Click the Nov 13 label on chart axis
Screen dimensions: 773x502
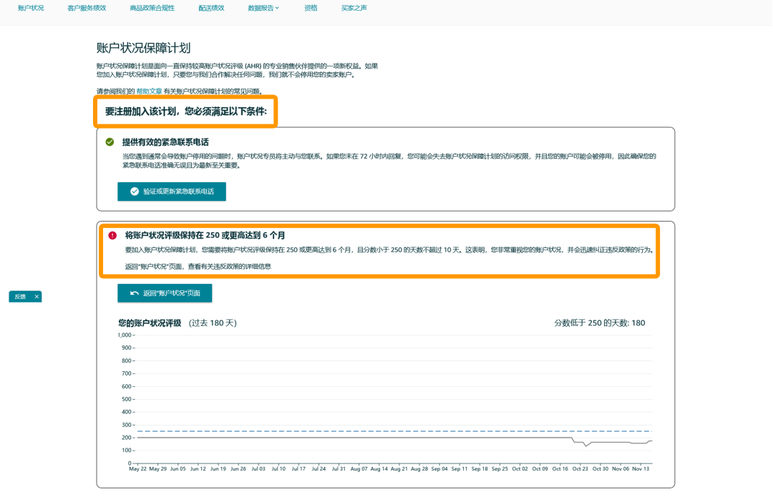[641, 469]
